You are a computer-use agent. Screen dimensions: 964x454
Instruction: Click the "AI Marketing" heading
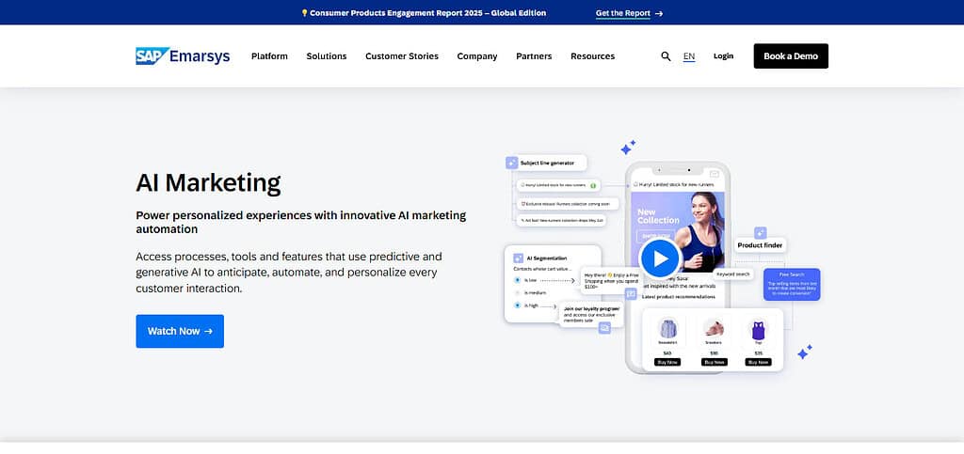pos(208,182)
